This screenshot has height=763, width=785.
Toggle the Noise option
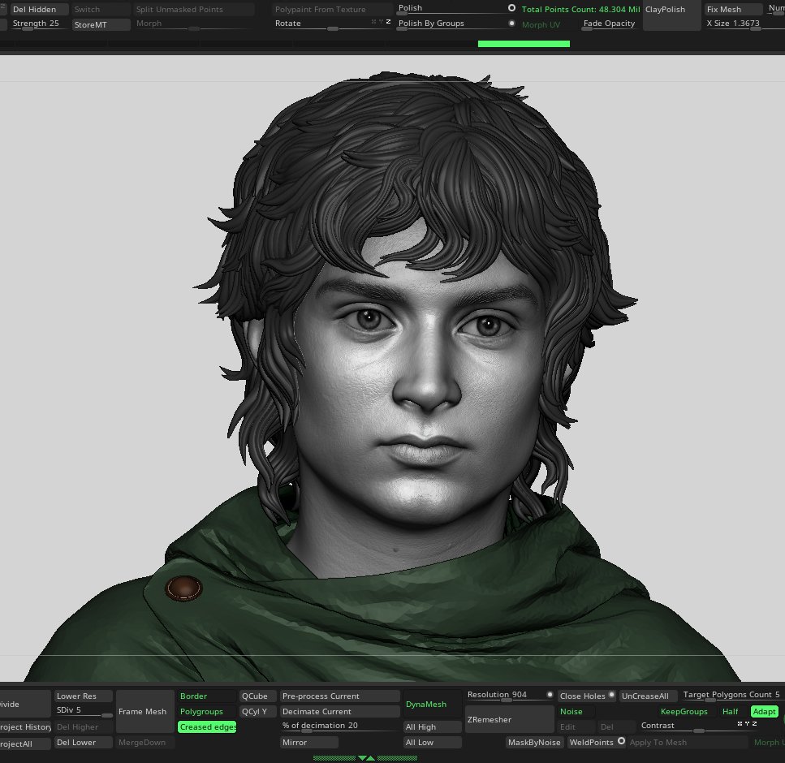click(x=576, y=711)
